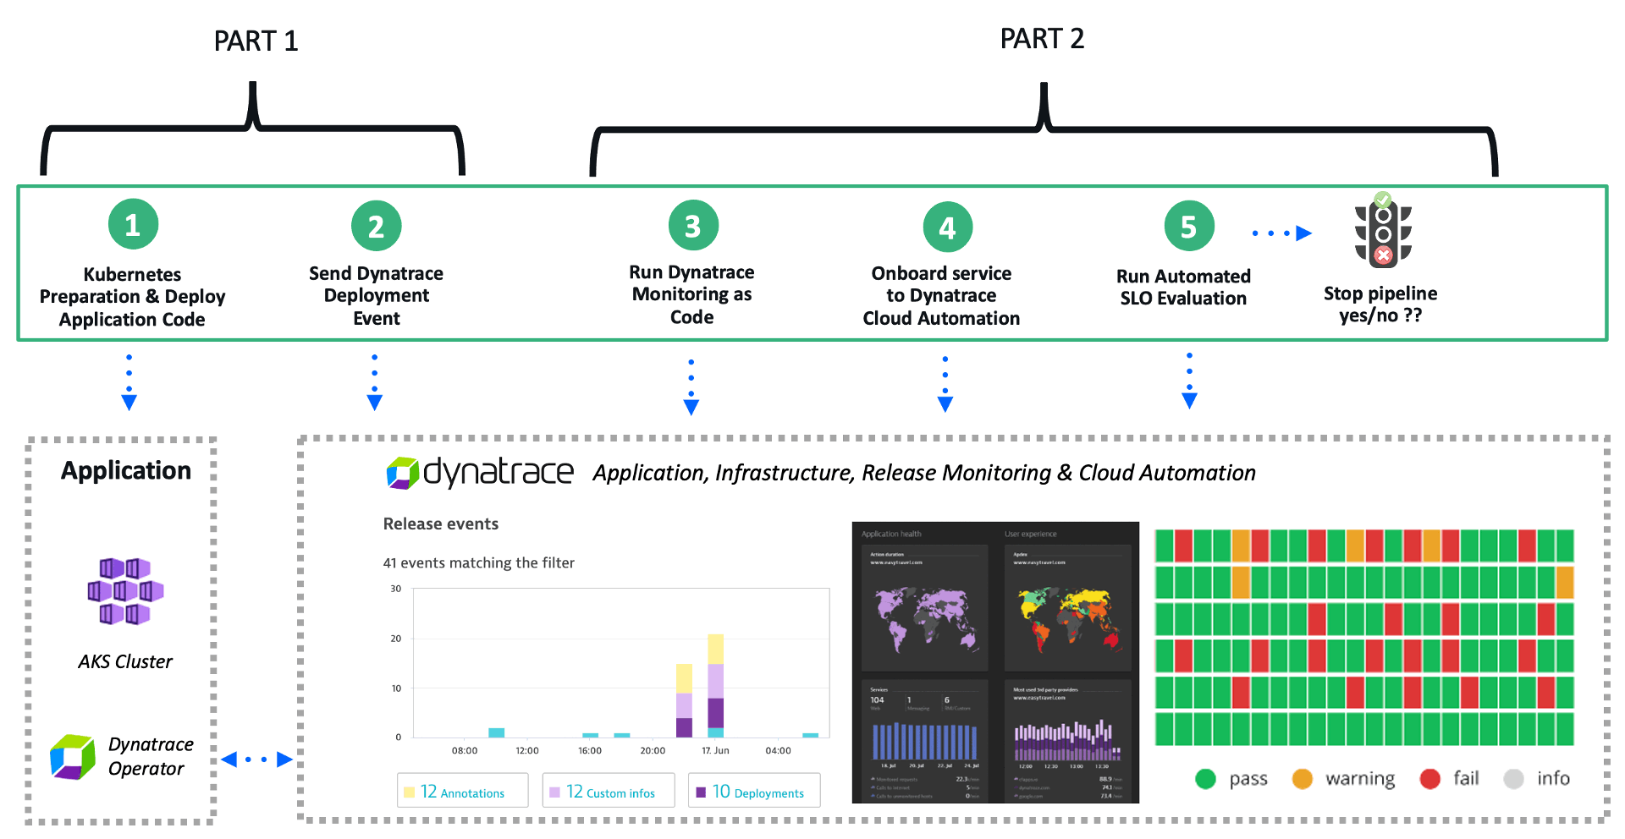1625x839 pixels.
Task: Click the 'Release events' chart title
Action: pos(441,524)
